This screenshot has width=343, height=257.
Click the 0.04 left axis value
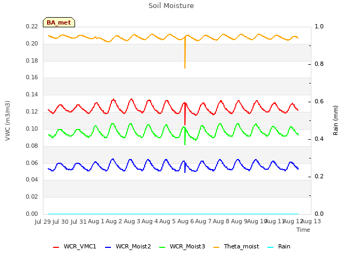32,180
